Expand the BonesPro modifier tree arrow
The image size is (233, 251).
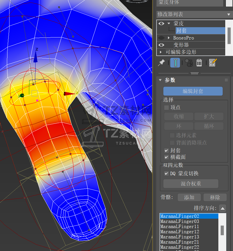(x=169, y=38)
